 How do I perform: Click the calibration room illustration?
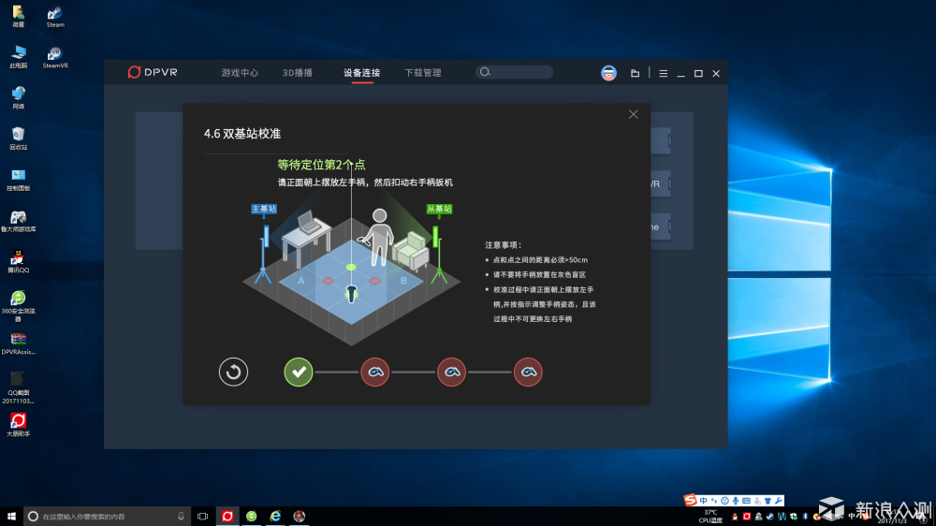coord(352,274)
